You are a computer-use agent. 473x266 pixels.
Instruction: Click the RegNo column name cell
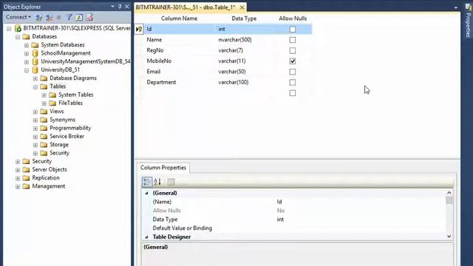pos(180,50)
